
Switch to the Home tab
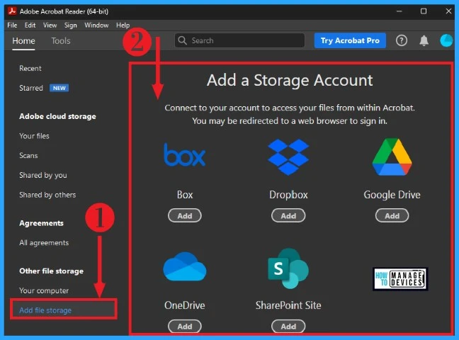pyautogui.click(x=23, y=40)
